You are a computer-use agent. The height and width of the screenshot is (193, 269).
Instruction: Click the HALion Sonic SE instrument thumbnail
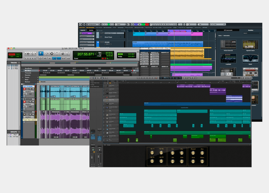pyautogui.click(x=228, y=44)
